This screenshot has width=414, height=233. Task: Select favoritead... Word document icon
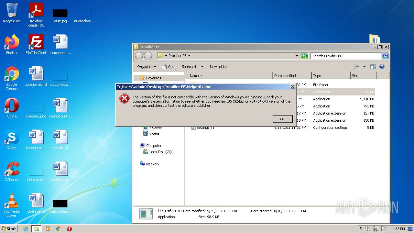coord(36,140)
